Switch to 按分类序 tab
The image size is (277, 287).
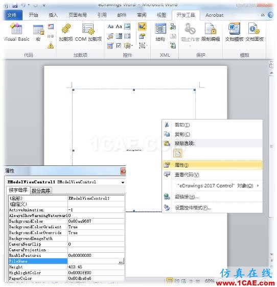point(41,191)
